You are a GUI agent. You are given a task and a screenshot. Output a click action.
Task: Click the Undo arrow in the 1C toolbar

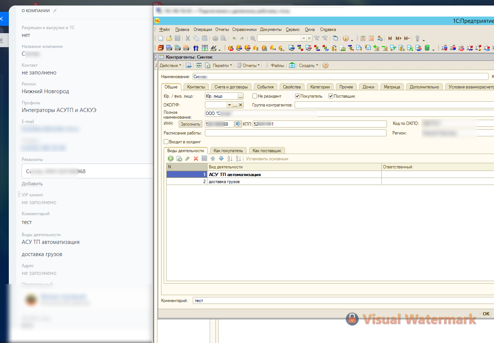(234, 38)
